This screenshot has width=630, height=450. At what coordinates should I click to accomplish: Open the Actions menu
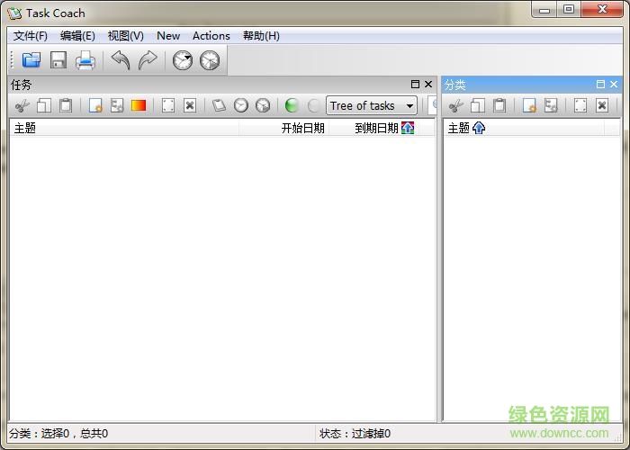(x=211, y=36)
